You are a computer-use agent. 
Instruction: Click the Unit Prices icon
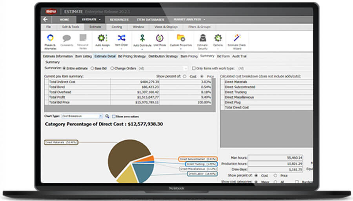click(160, 38)
